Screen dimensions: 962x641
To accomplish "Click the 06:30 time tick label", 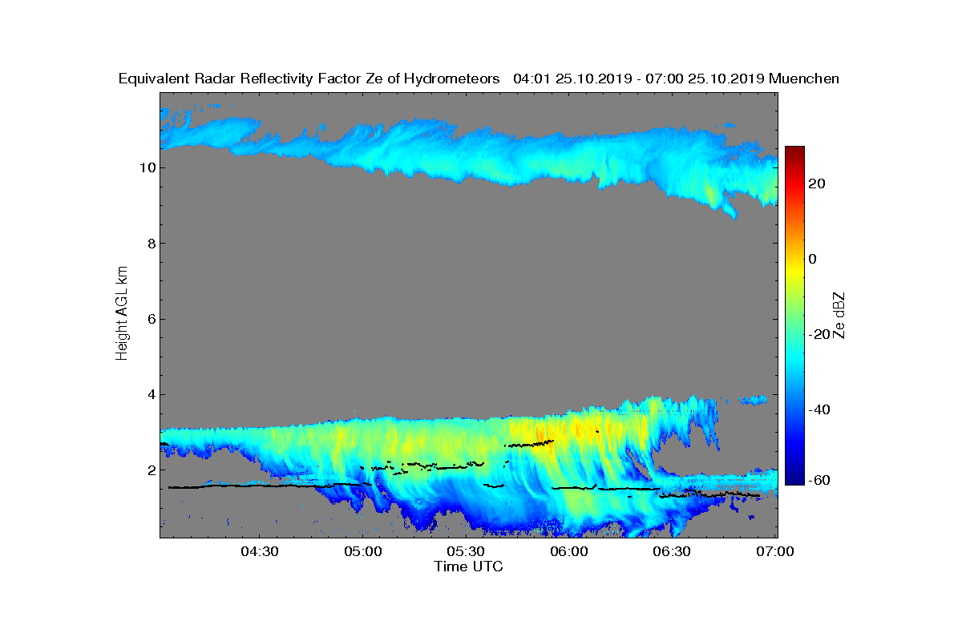I will (673, 551).
